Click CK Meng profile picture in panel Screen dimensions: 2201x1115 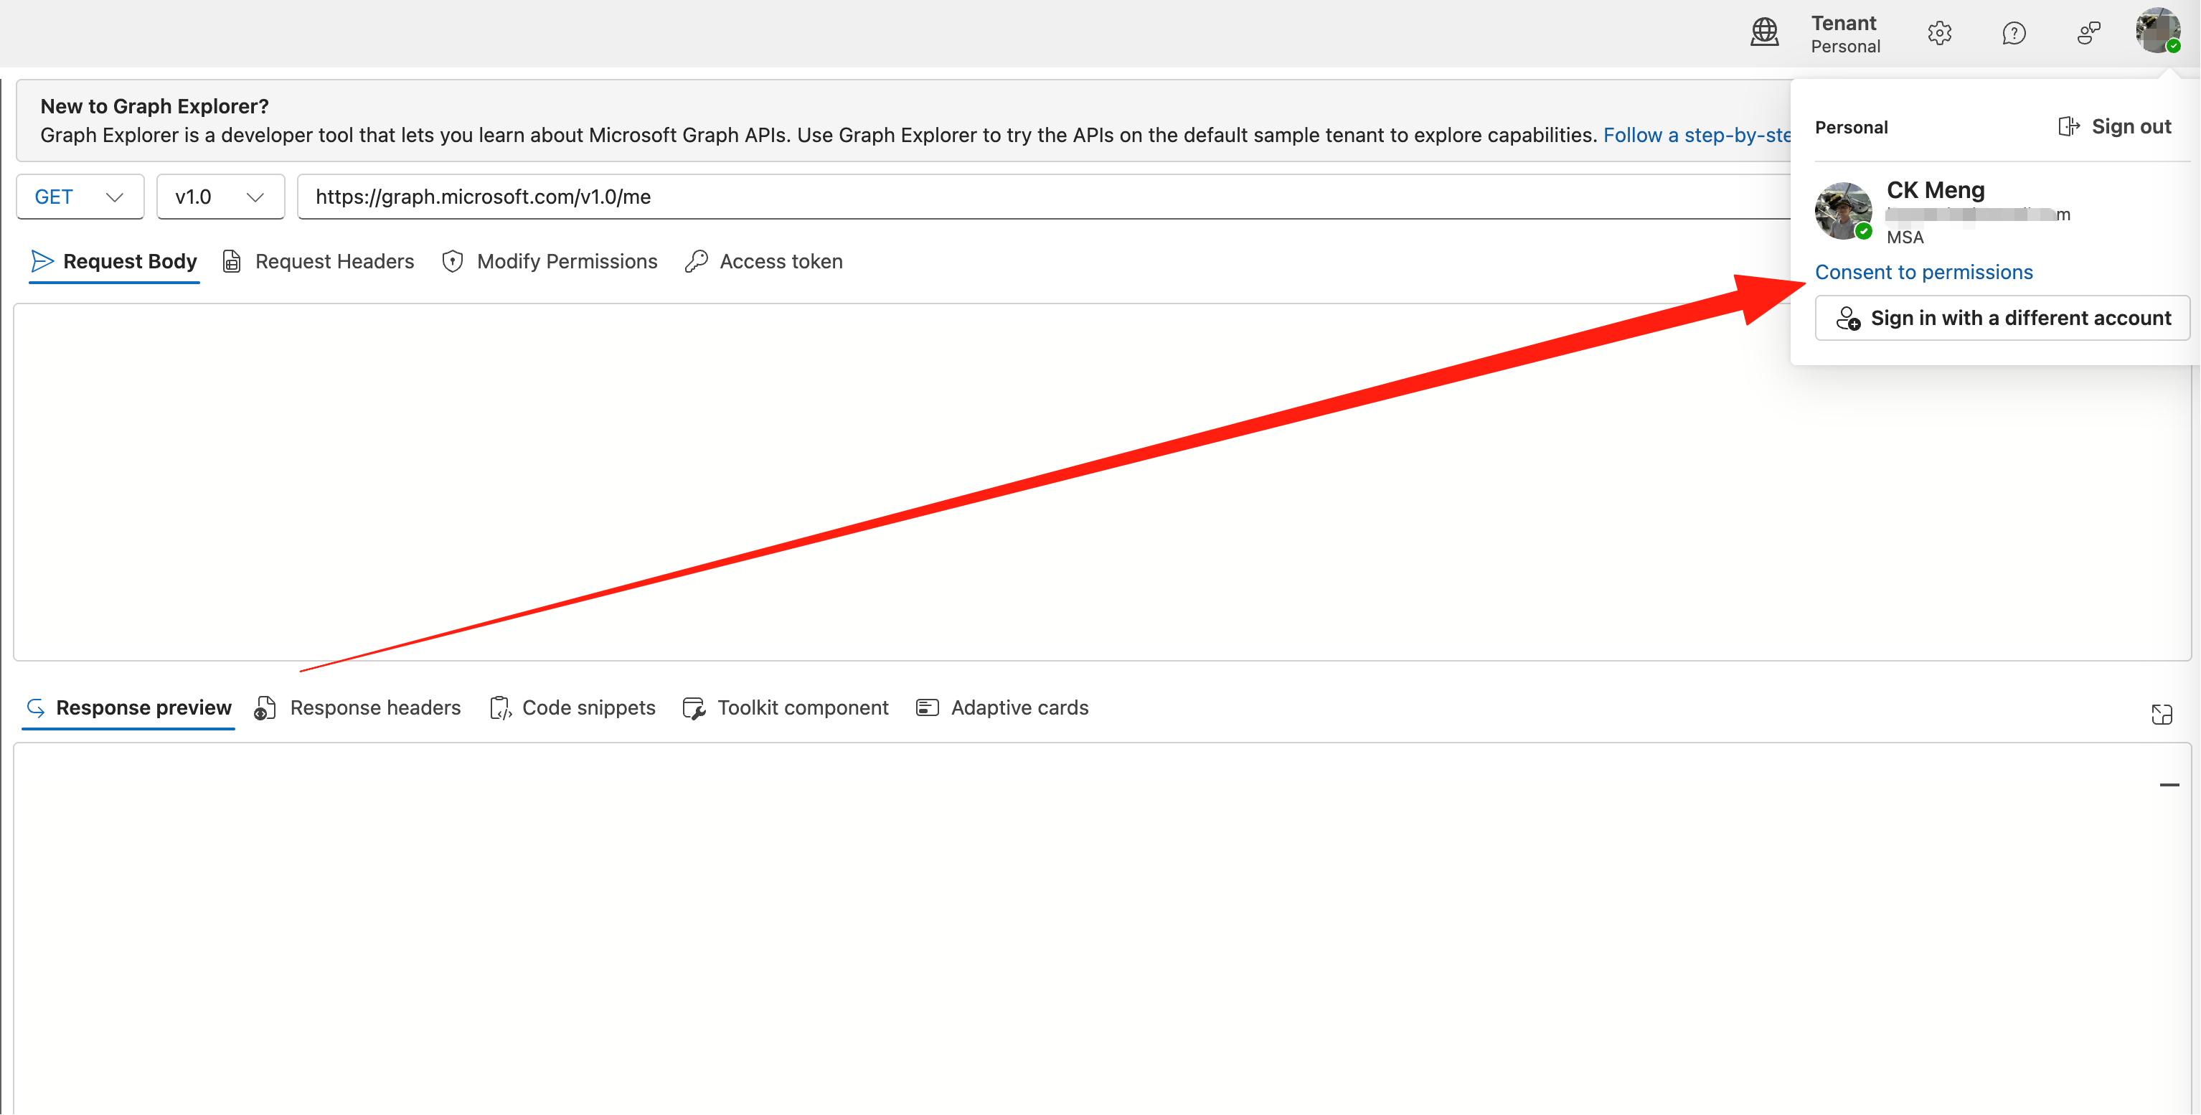coord(1843,210)
